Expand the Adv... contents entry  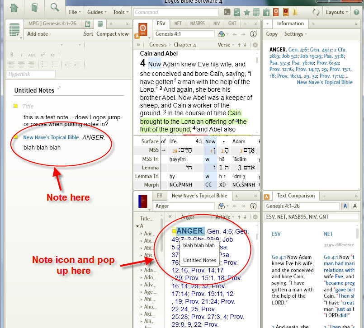pos(142,285)
